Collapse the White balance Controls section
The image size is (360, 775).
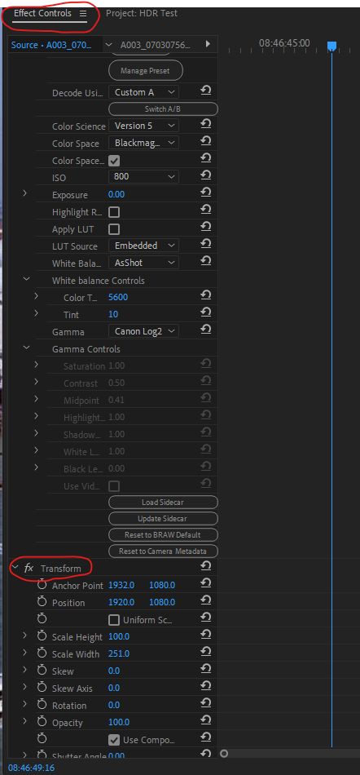coord(26,280)
